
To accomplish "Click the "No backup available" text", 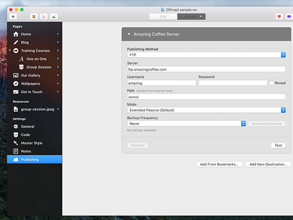I will pos(141,130).
